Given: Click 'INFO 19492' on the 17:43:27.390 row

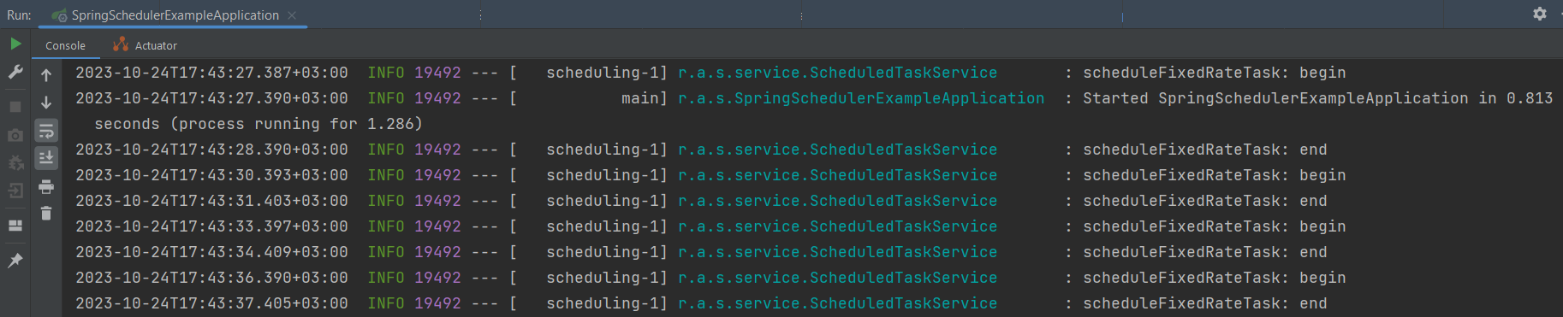Looking at the screenshot, I should [x=414, y=98].
